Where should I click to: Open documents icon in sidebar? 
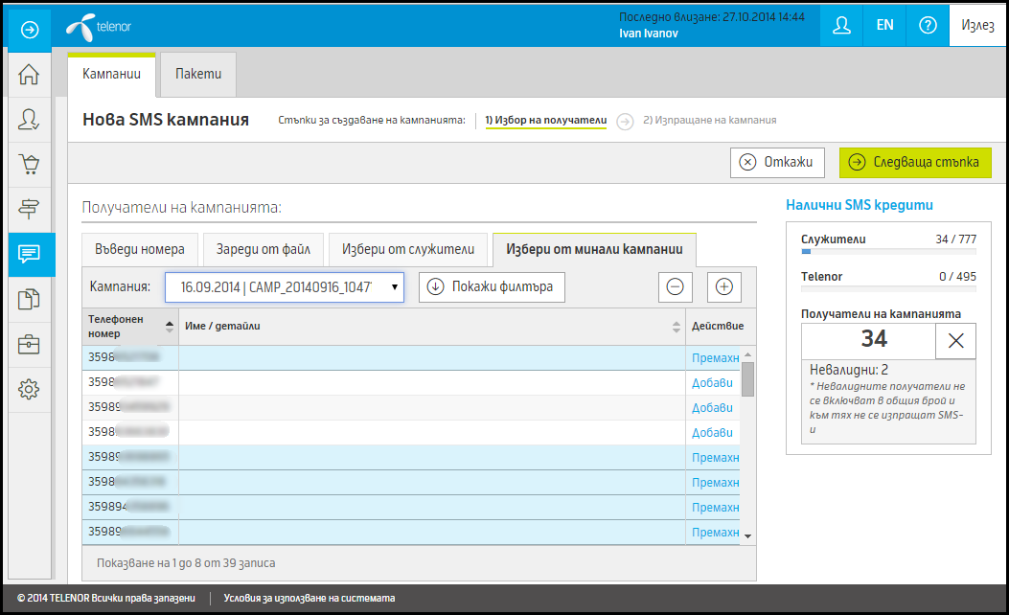click(29, 300)
